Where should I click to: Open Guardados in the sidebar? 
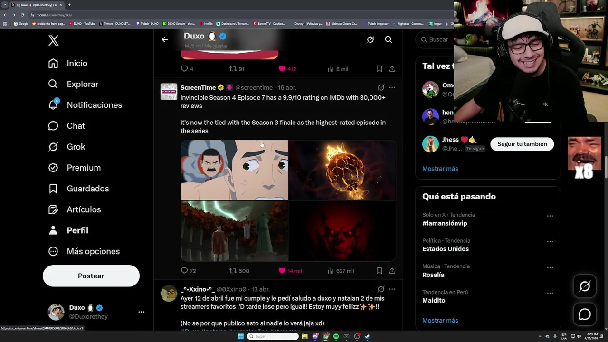78,189
